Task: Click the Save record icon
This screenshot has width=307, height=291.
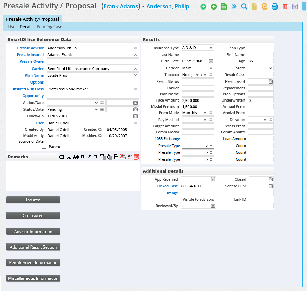Action: click(224, 6)
